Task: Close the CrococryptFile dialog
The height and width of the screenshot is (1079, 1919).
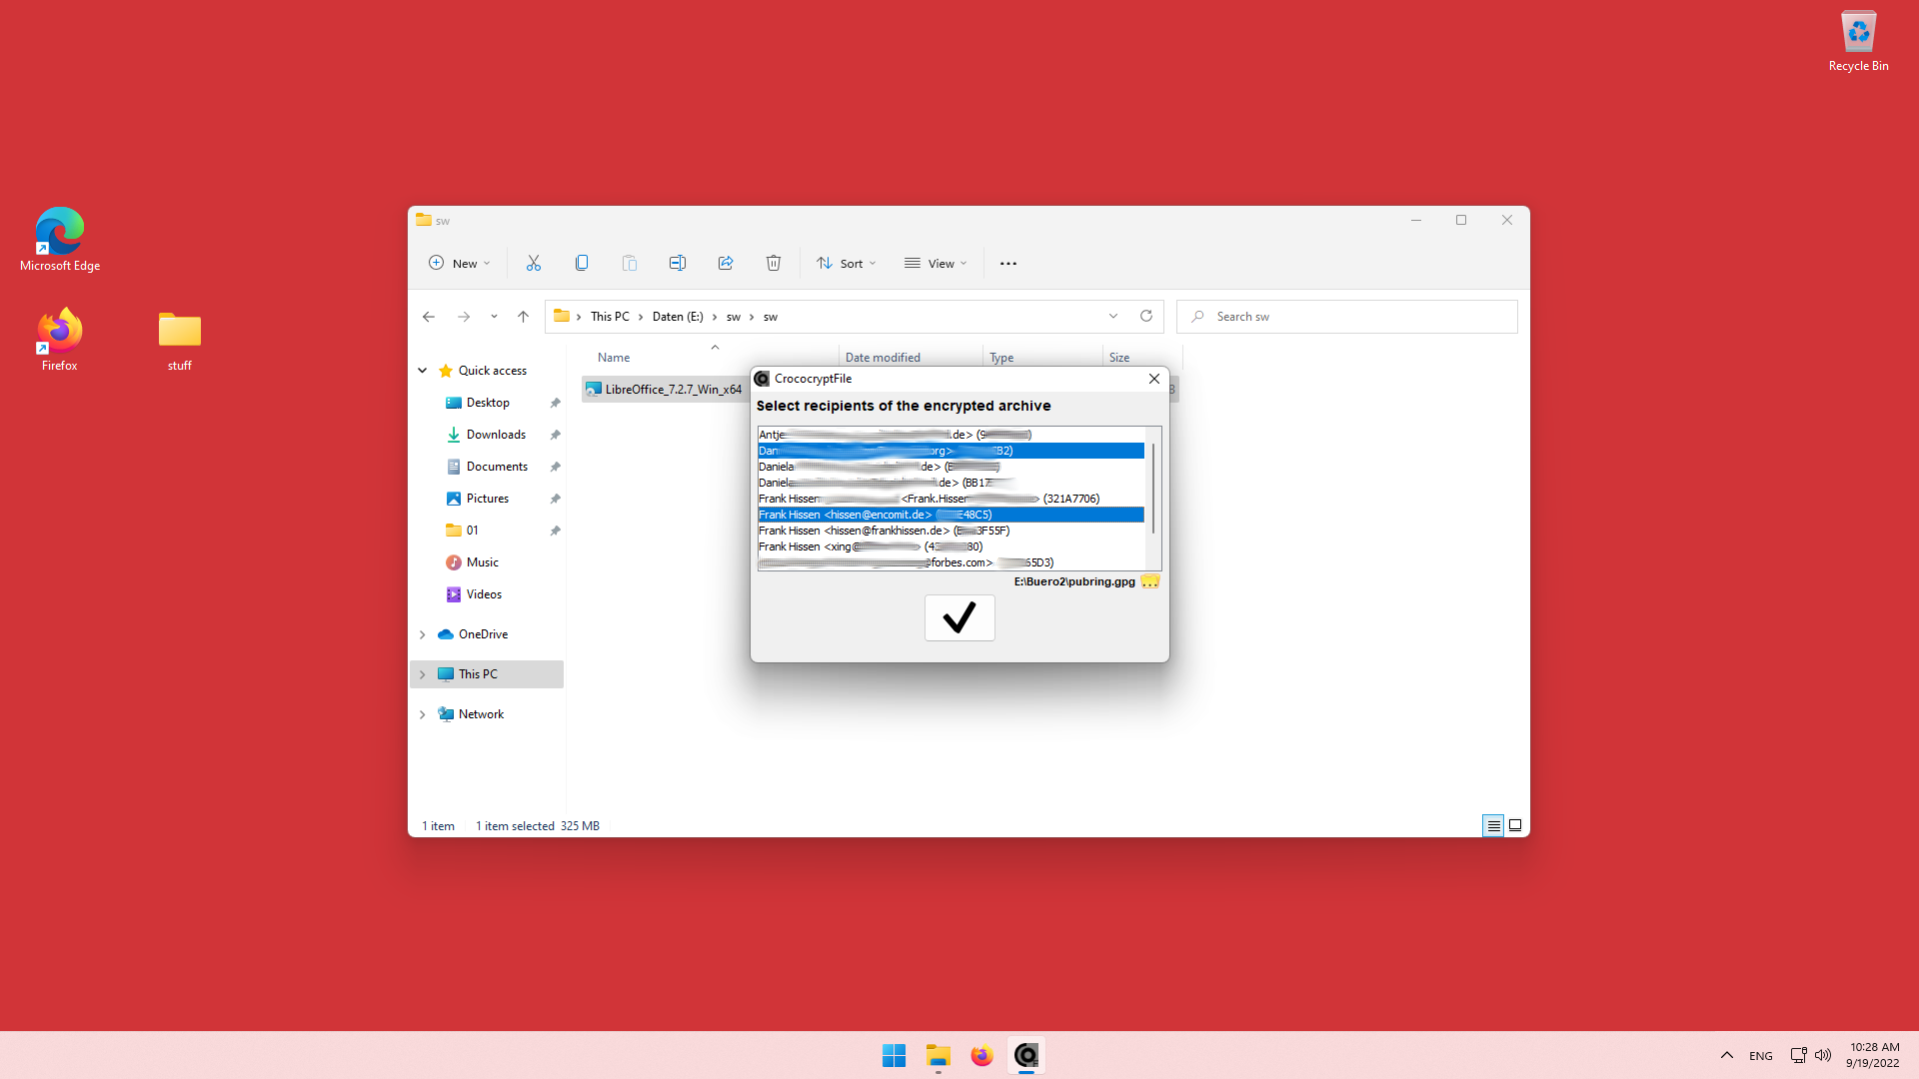Action: pyautogui.click(x=1154, y=379)
